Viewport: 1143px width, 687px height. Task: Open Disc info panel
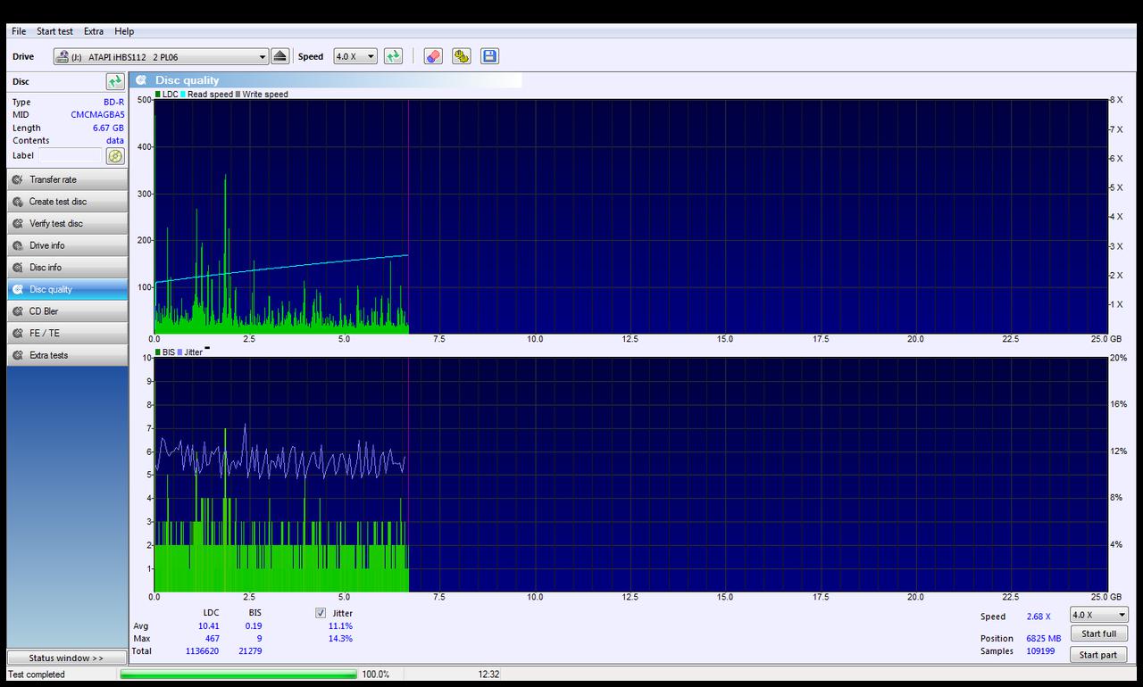pyautogui.click(x=68, y=268)
